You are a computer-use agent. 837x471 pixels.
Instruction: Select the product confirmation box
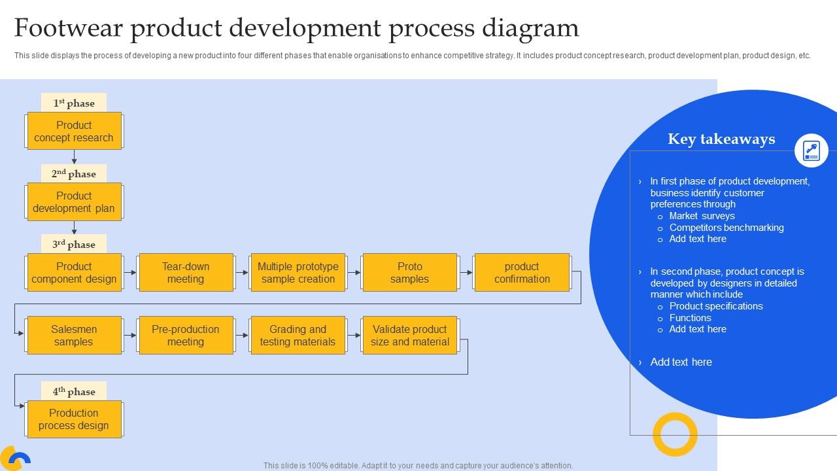(x=522, y=272)
